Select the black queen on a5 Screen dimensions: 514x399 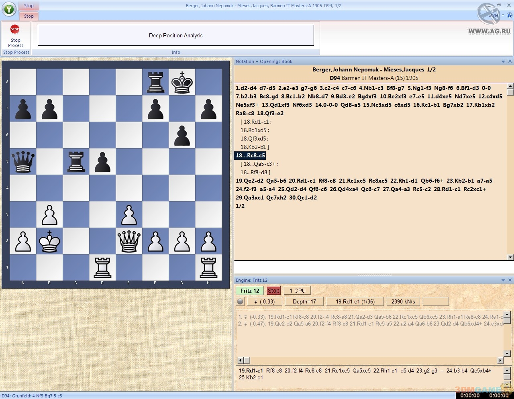point(23,162)
